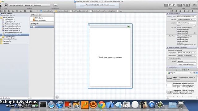Open the scheme selector master_detailed iPhone 5.1 Simulator
This screenshot has width=198, height=111.
(x=30, y=5)
